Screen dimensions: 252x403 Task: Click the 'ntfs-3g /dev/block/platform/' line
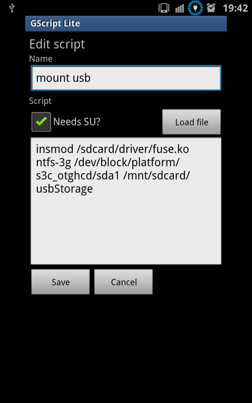pos(108,163)
